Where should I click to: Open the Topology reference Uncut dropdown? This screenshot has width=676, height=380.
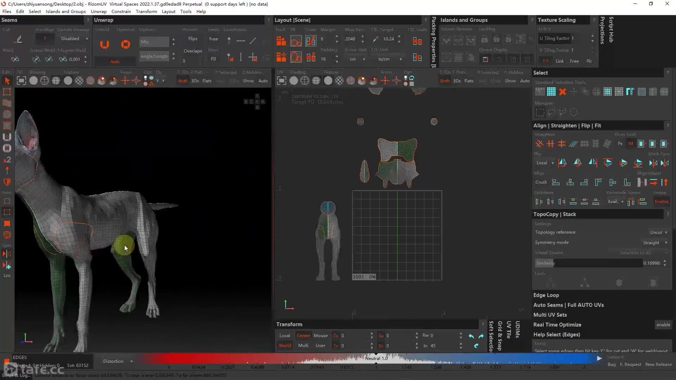click(x=658, y=233)
